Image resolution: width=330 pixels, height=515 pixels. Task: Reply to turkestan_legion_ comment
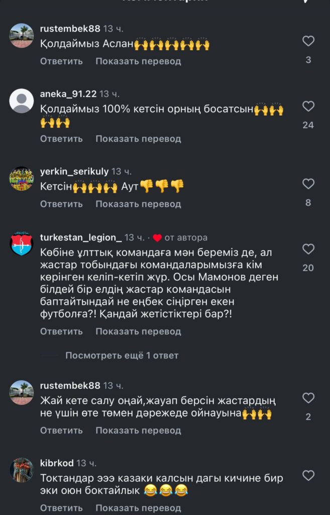click(x=61, y=331)
